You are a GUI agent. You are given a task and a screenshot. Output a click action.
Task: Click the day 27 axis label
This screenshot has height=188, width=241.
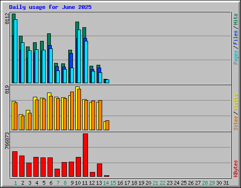pyautogui.click(x=198, y=183)
